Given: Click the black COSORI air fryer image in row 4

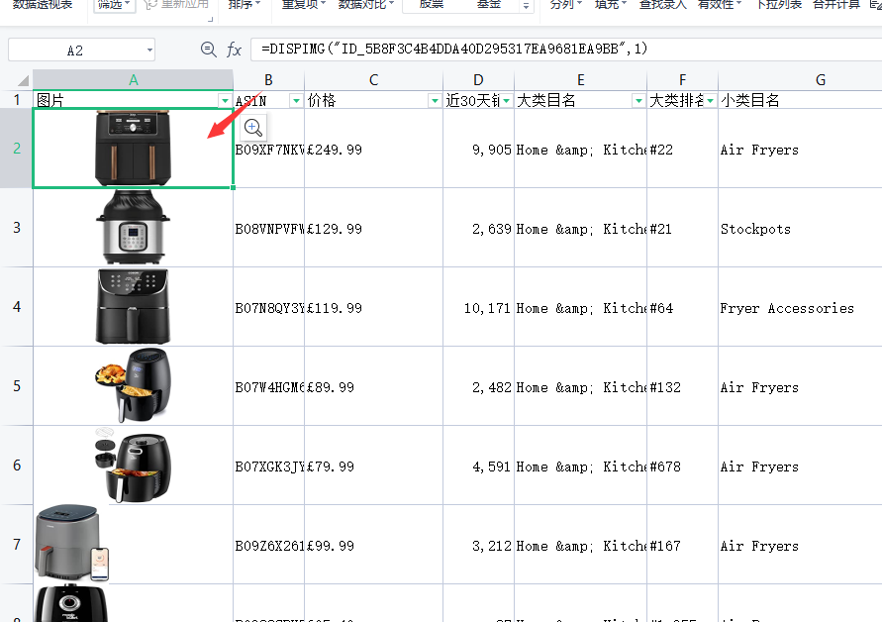Looking at the screenshot, I should [134, 307].
